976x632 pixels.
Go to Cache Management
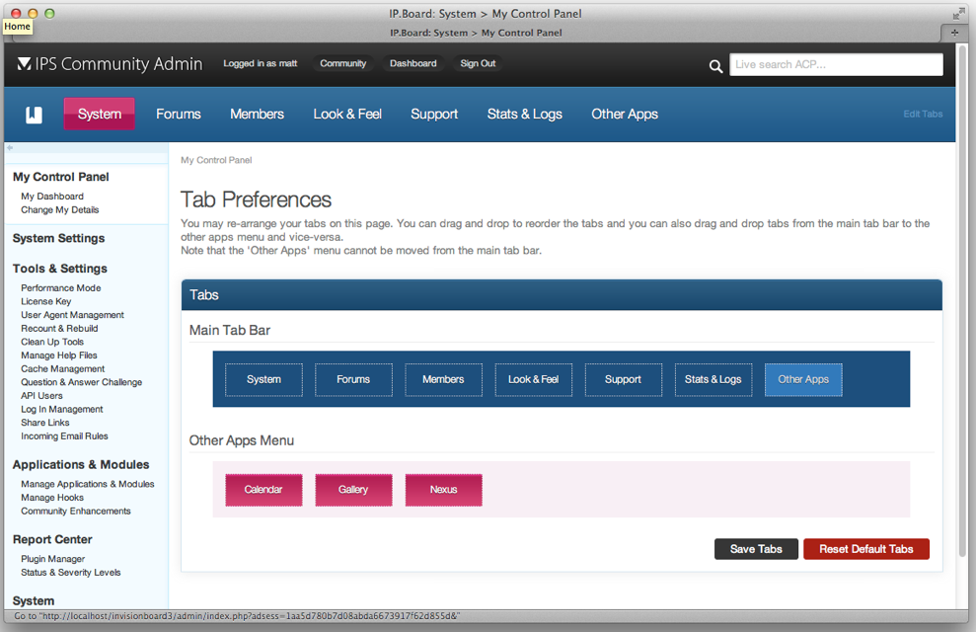(x=63, y=368)
